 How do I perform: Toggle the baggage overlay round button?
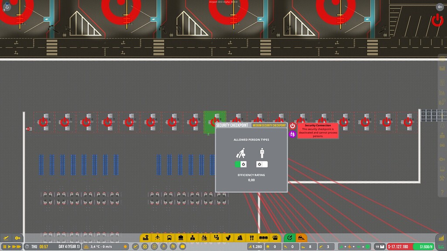pos(182,247)
